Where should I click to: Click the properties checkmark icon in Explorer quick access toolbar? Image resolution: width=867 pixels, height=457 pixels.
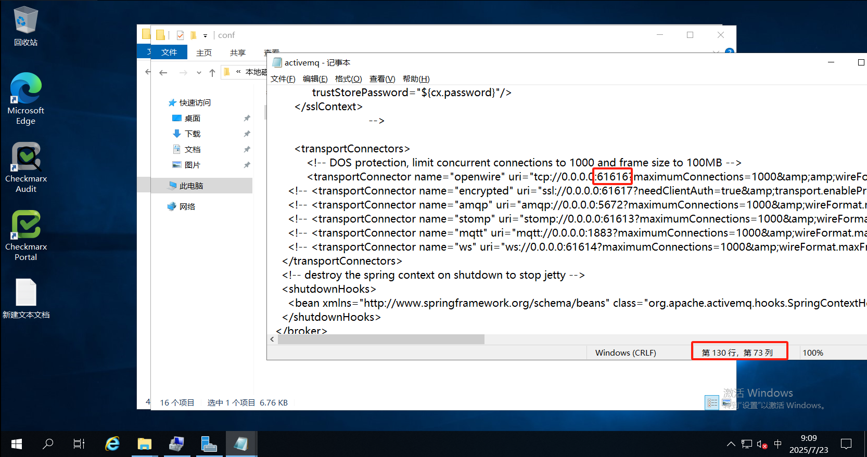click(x=180, y=35)
